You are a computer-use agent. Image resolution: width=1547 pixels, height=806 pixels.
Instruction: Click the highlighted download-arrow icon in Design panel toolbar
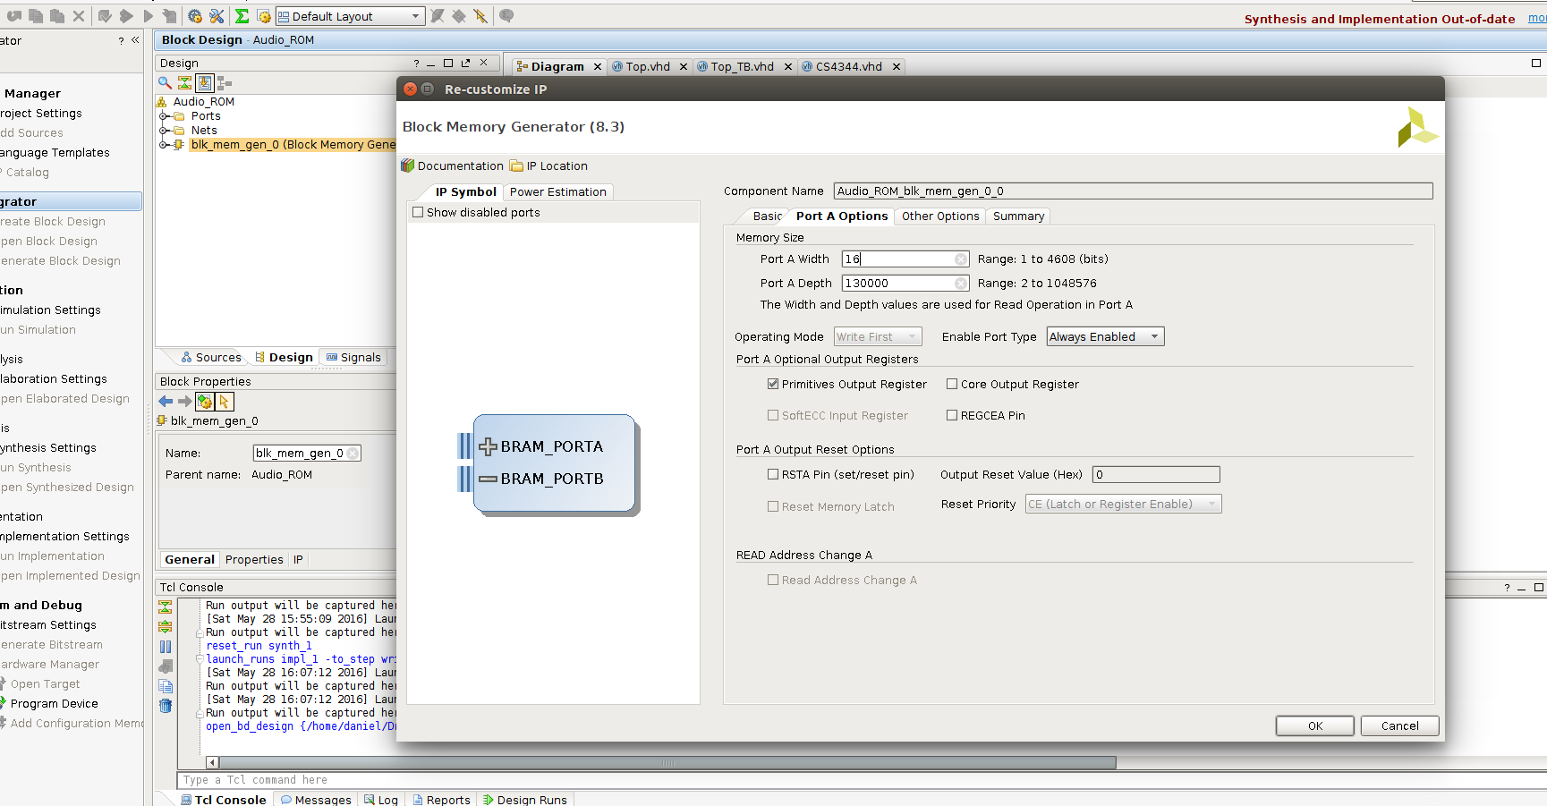coord(205,82)
